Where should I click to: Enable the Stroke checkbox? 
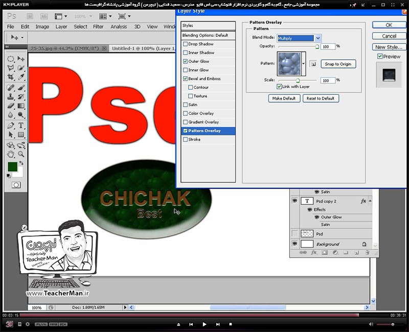coord(185,139)
